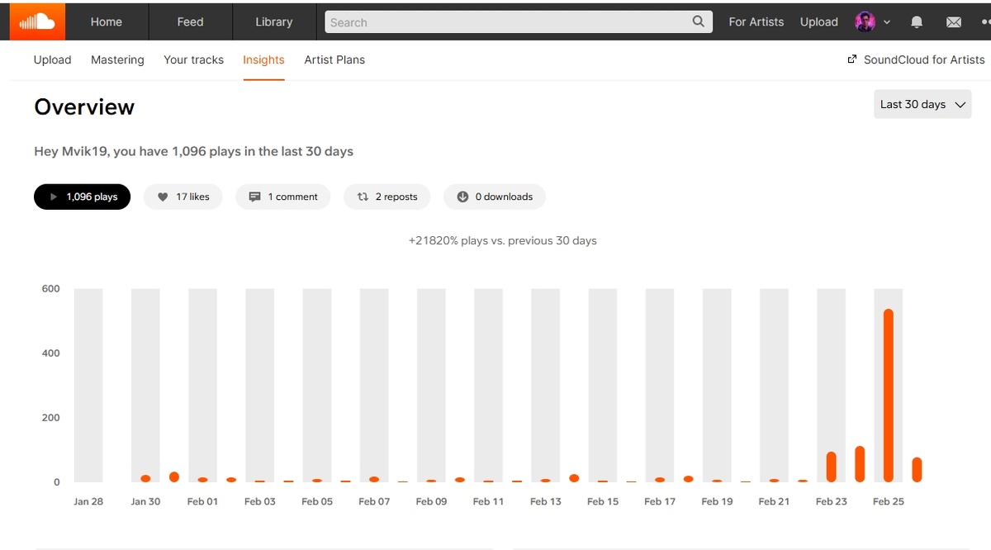Select the Insights tab
Image resolution: width=991 pixels, height=550 pixels.
click(x=263, y=59)
